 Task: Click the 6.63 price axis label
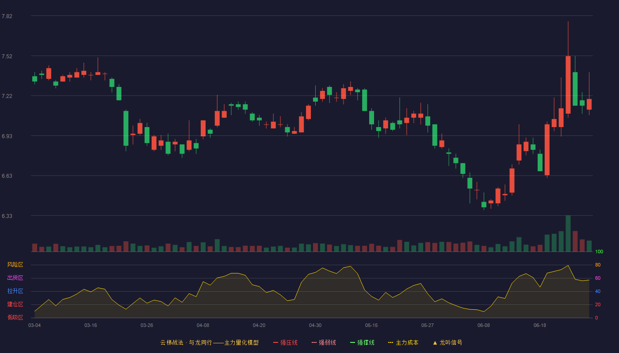7,176
